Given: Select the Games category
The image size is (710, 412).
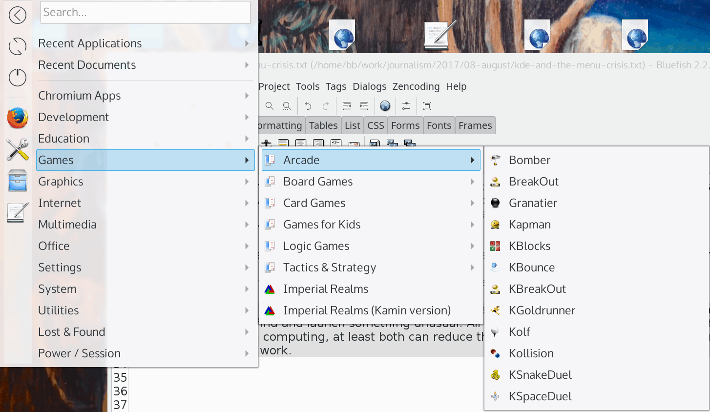Looking at the screenshot, I should tap(146, 160).
